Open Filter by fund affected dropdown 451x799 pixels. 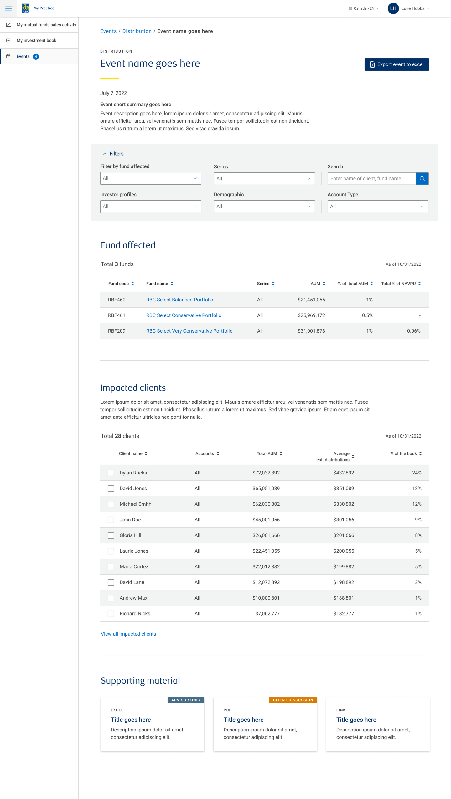click(x=151, y=178)
